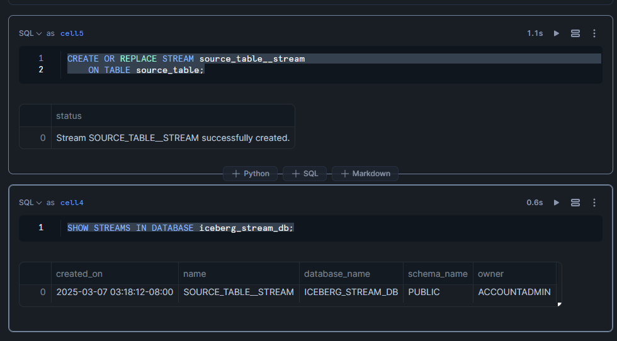
Task: Open SQL language dropdown for cell5
Action: [30, 33]
